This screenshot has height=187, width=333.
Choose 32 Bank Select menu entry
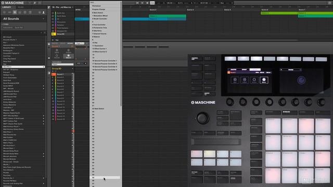(106, 109)
